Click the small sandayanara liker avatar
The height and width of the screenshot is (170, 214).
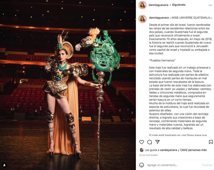point(142,150)
